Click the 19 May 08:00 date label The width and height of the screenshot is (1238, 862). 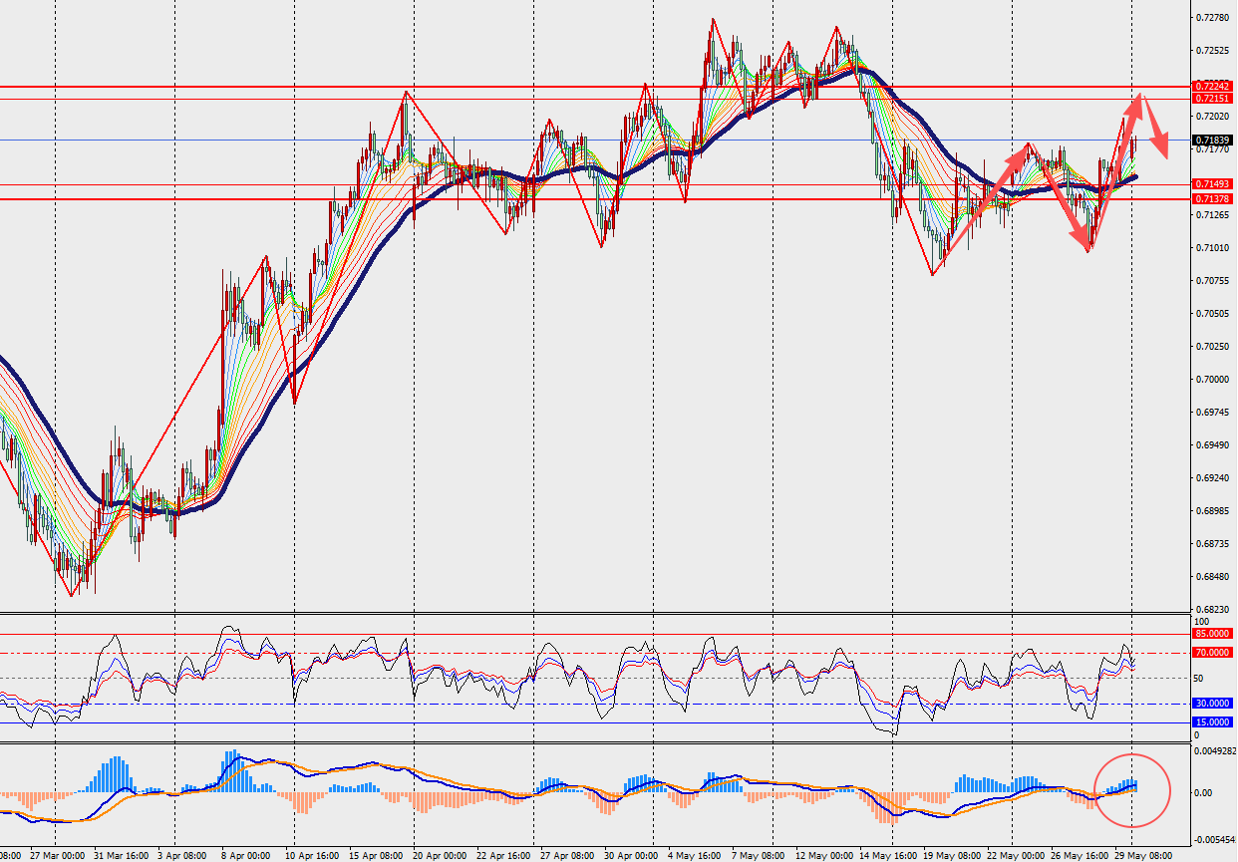tap(952, 855)
